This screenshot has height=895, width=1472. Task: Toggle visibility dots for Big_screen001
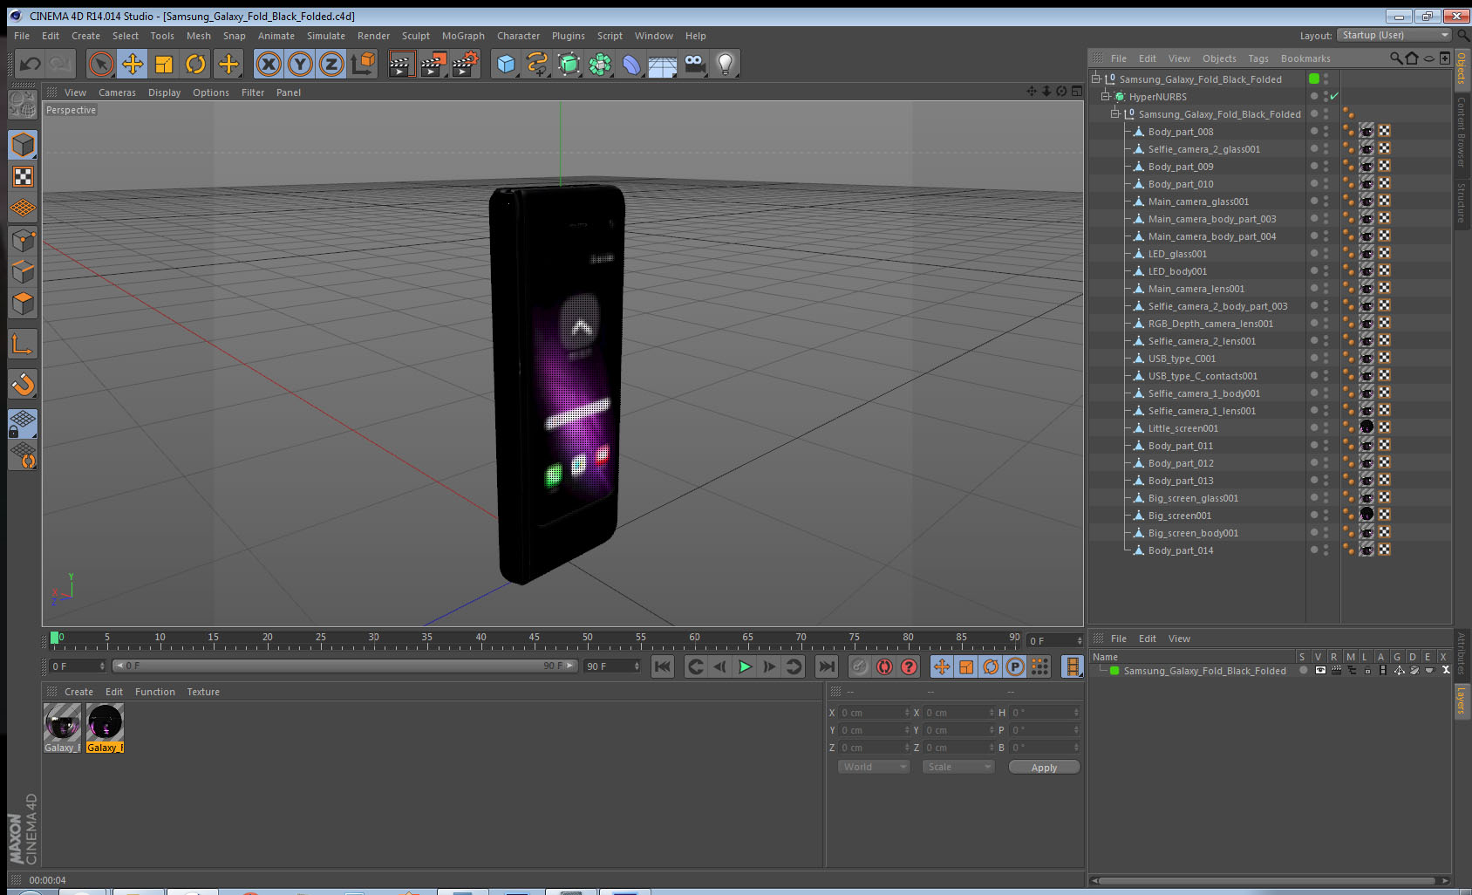click(x=1325, y=516)
